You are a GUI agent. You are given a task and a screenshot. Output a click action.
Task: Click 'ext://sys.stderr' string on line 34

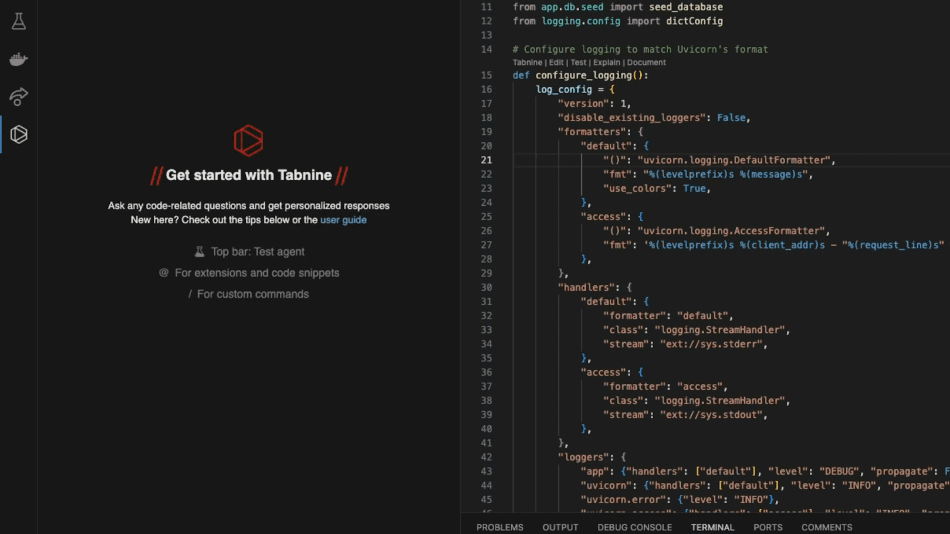pos(711,344)
